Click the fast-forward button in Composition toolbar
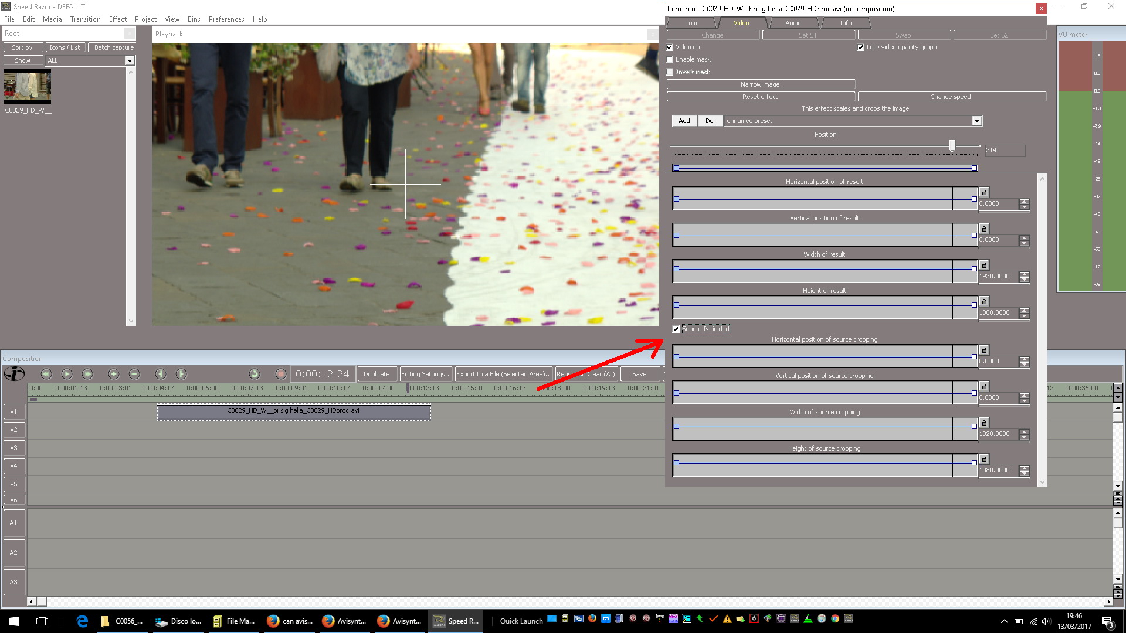1126x633 pixels. (x=87, y=374)
